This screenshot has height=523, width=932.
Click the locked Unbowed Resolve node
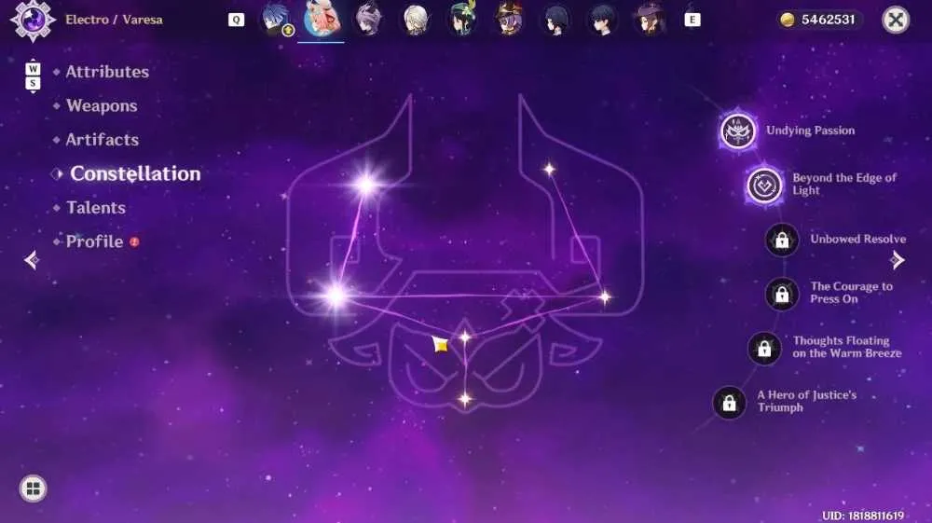(x=782, y=240)
